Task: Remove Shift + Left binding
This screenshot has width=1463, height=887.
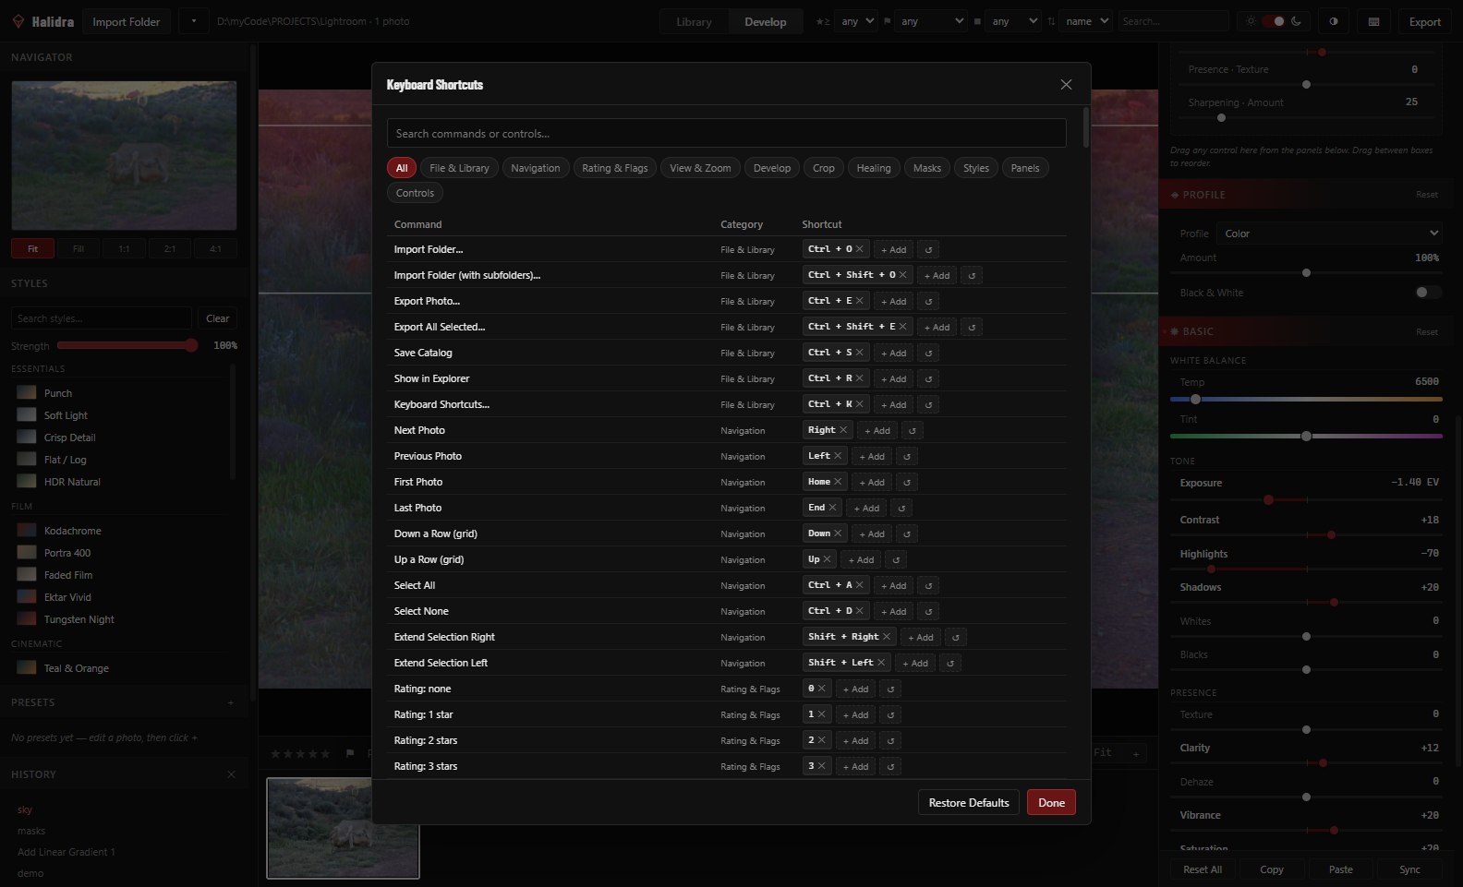Action: pos(881,663)
